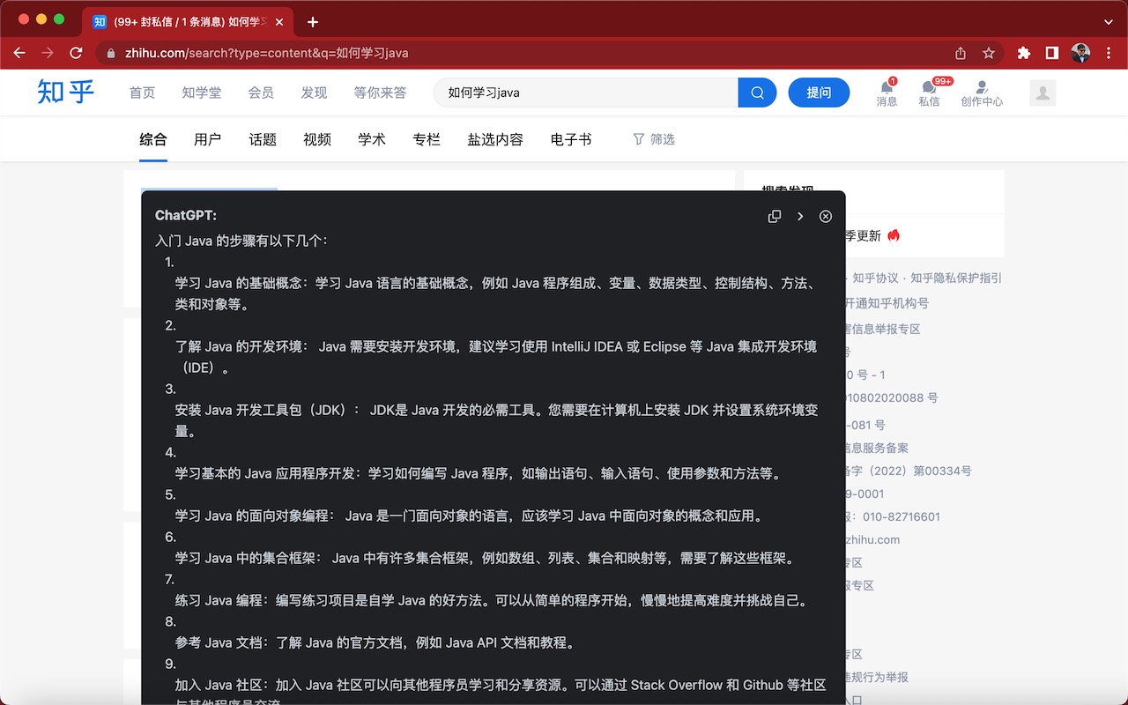Reload the current page
This screenshot has height=705, width=1128.
76,53
